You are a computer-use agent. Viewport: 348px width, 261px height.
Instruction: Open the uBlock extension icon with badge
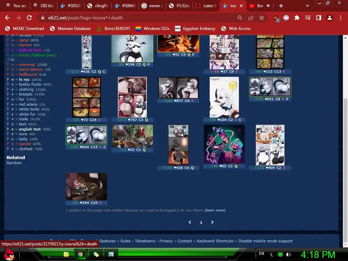tap(276, 18)
